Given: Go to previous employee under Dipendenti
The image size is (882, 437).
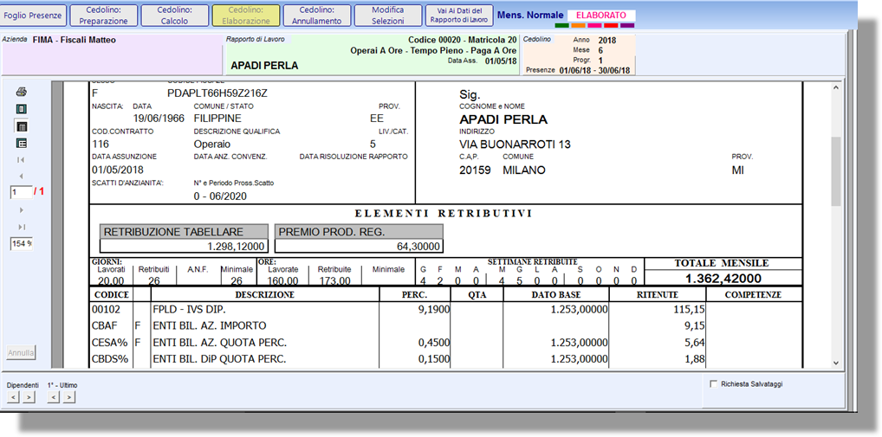Looking at the screenshot, I should (x=14, y=398).
